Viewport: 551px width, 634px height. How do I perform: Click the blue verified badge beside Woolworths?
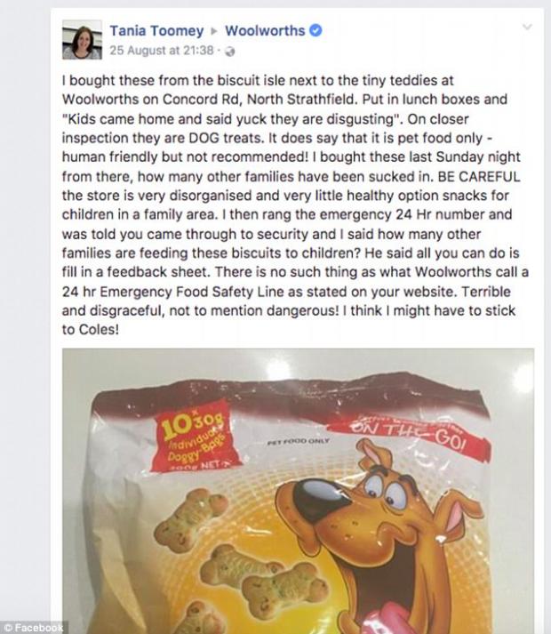click(315, 30)
